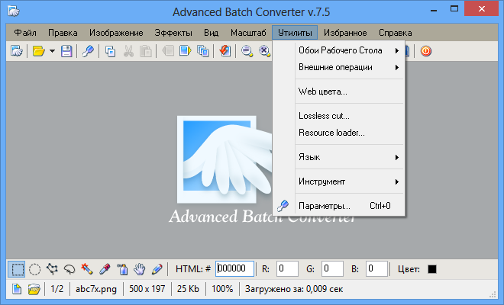This screenshot has width=504, height=305.
Task: Zoom out with the minus magnifier
Action: [x=247, y=51]
